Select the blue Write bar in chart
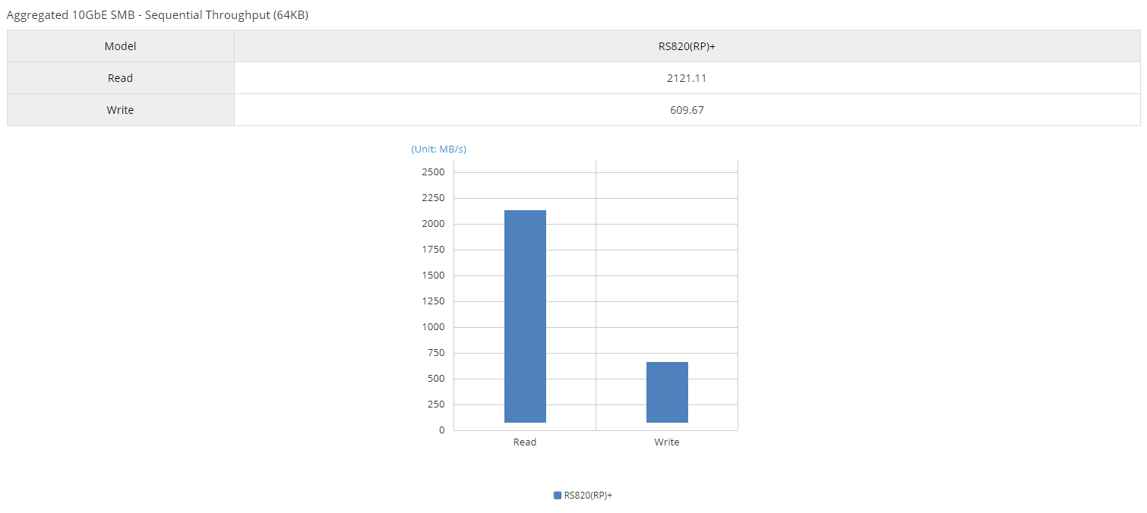This screenshot has height=513, width=1147. pyautogui.click(x=667, y=392)
